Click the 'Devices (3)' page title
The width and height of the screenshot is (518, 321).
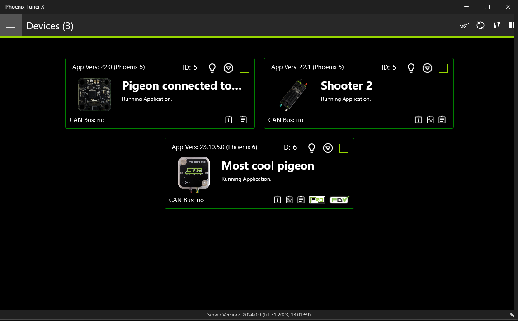(50, 26)
